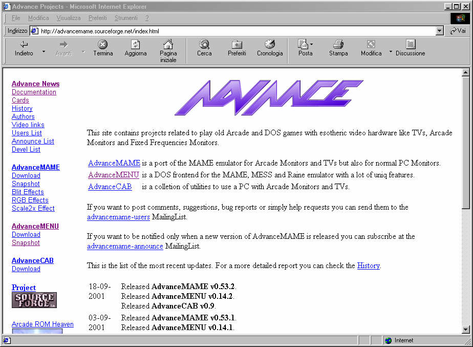Visit the Authors page
Viewport: 473px width, 347px height.
(23, 116)
